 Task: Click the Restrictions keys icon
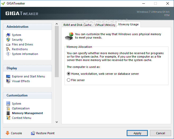coord(8,49)
